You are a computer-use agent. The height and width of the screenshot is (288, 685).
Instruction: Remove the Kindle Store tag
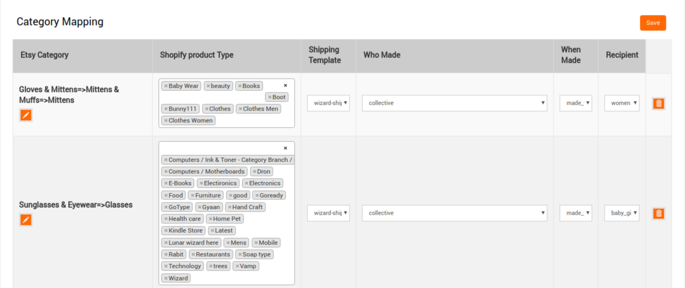pos(166,231)
